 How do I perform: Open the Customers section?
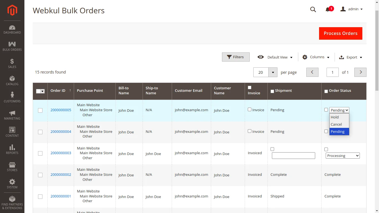12,98
